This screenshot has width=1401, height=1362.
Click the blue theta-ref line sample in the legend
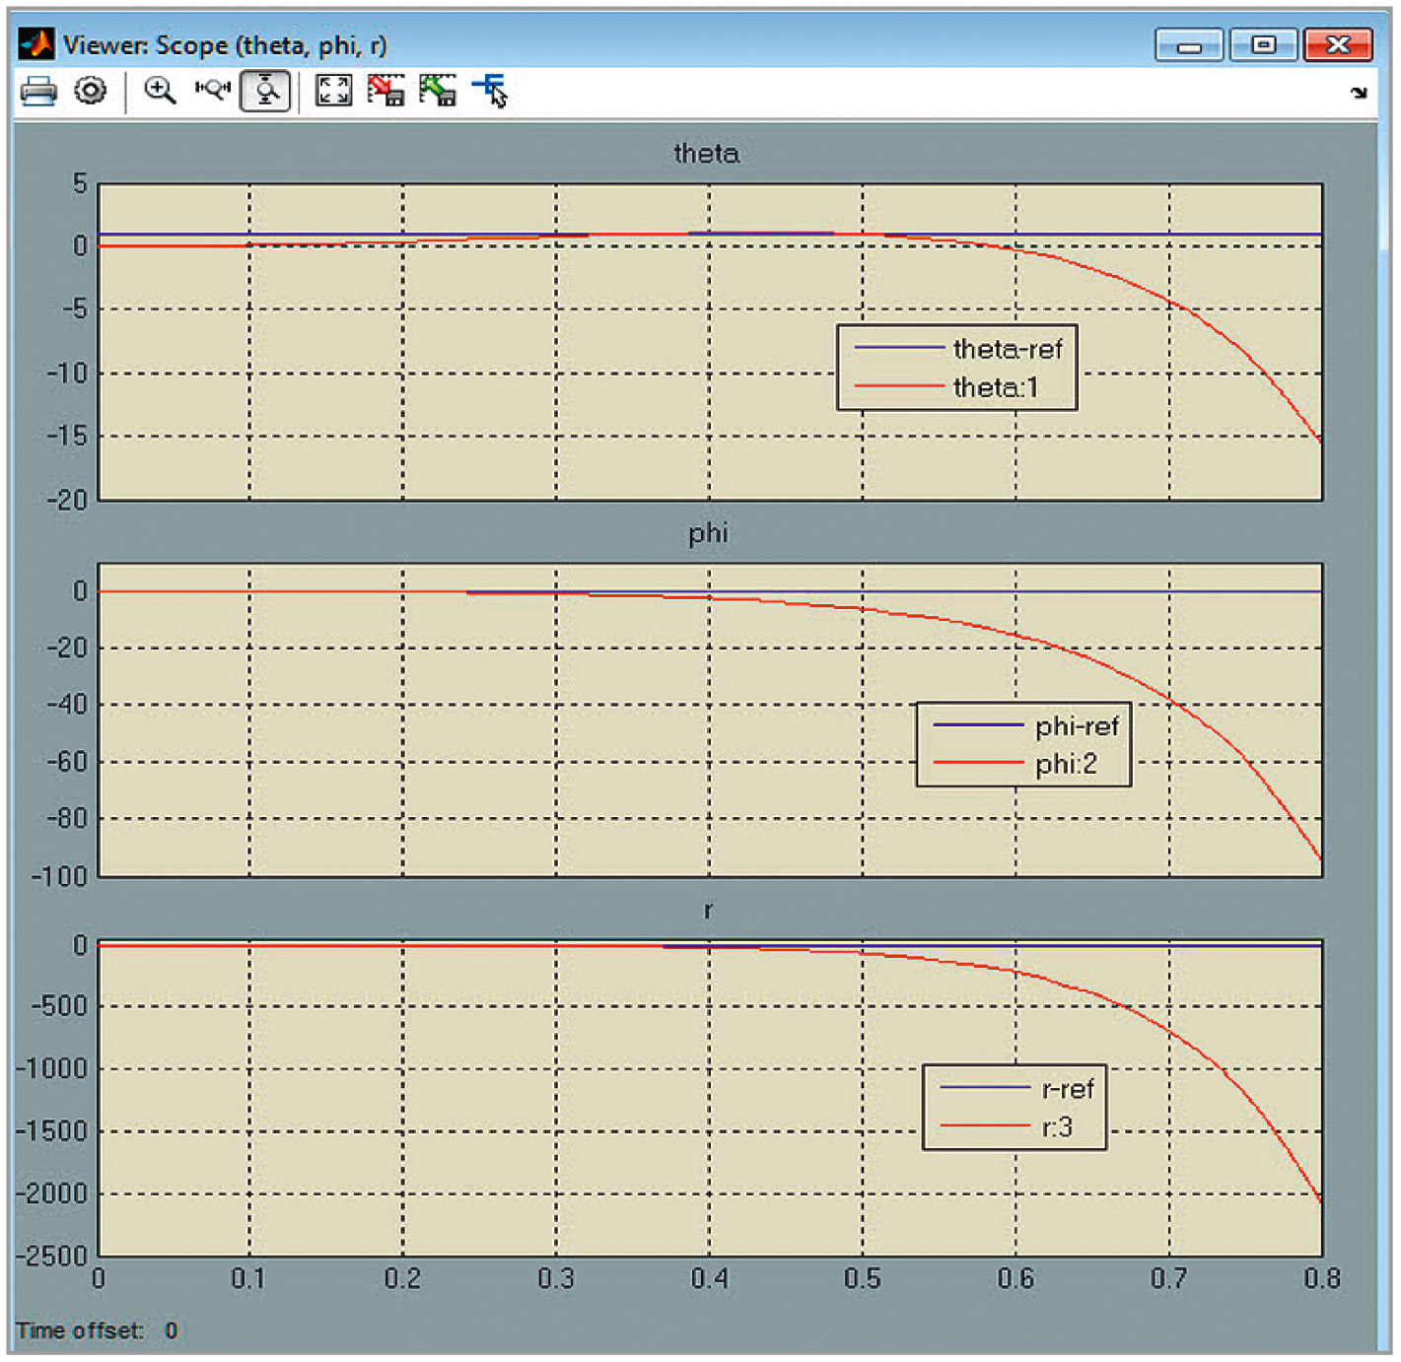pyautogui.click(x=898, y=348)
